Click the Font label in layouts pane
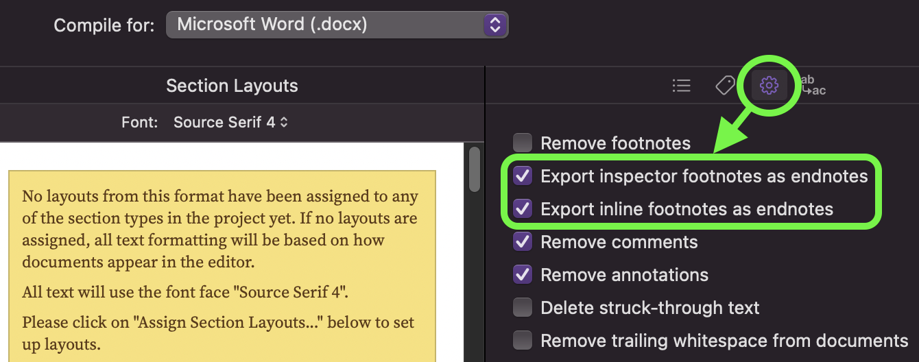919x362 pixels. (140, 123)
